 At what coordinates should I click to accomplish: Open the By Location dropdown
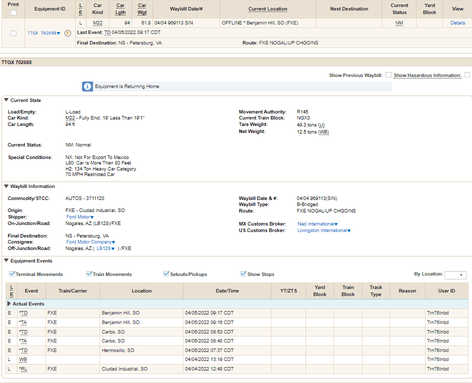coord(455,275)
